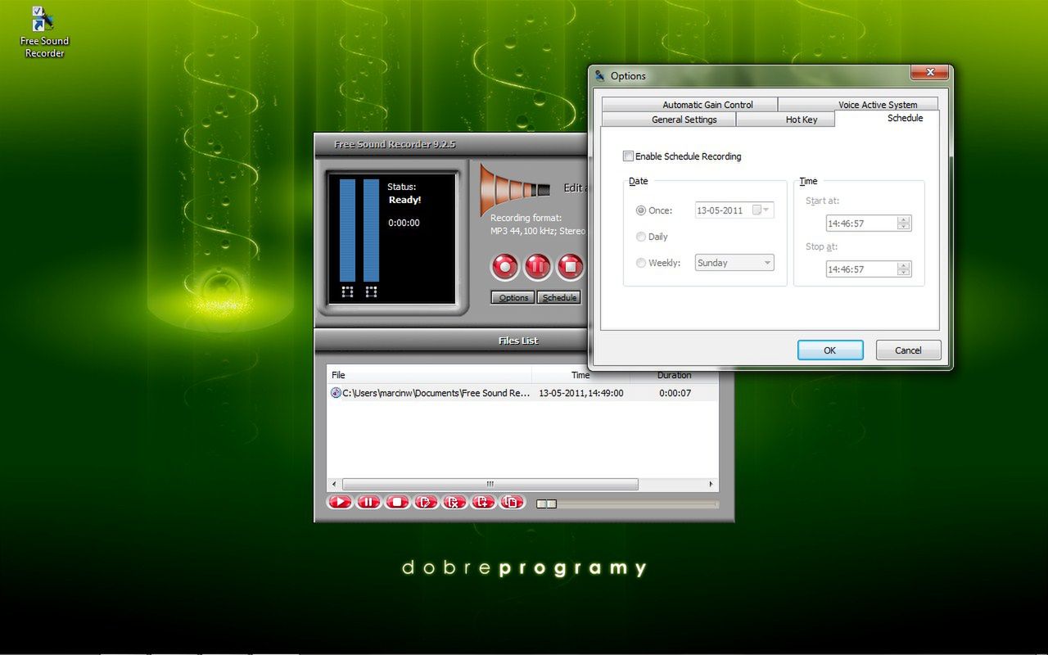Click the Options dialog title bar icon

pos(600,76)
